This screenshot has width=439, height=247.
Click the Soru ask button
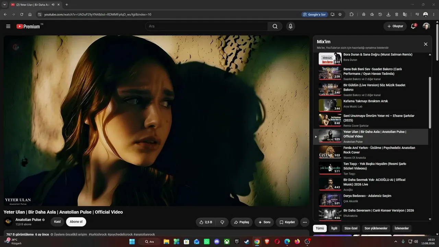coord(264,222)
